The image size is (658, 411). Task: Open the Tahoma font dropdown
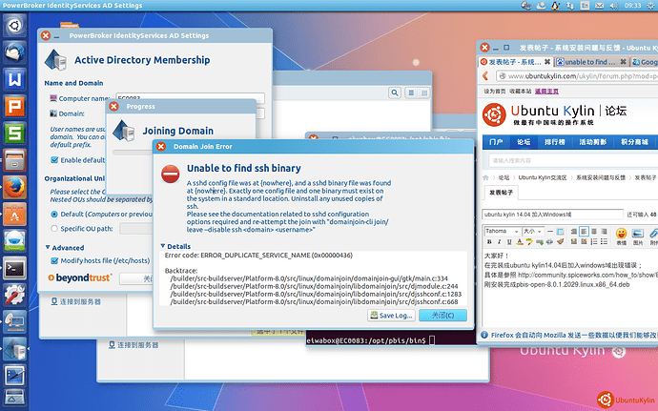click(501, 232)
